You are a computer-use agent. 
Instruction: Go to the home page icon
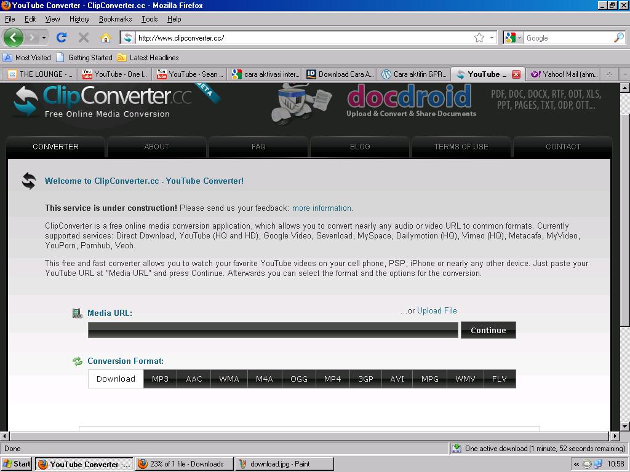tap(106, 37)
